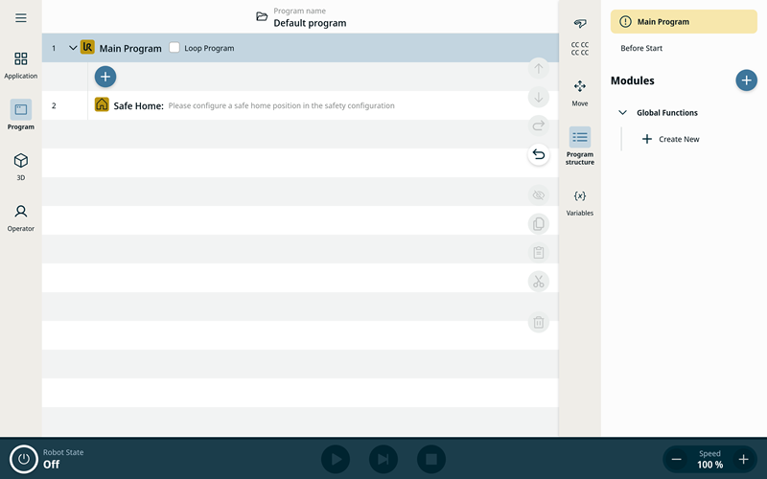Select Before Start section
Image resolution: width=767 pixels, height=479 pixels.
[x=641, y=48]
